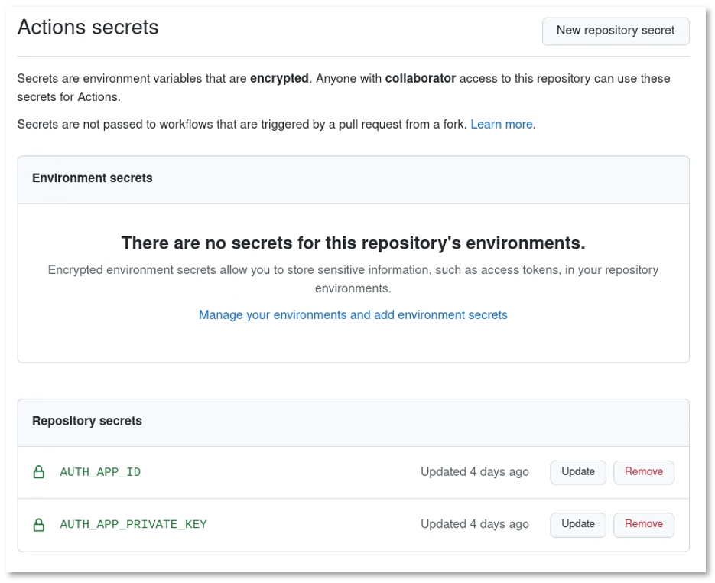Click the bold word 'collaborator'
Image resolution: width=715 pixels, height=583 pixels.
[420, 79]
